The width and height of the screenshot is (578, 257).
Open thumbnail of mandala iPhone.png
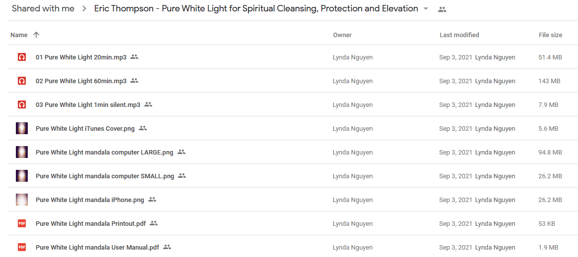(22, 200)
